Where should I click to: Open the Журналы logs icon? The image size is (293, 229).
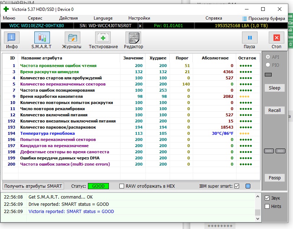[72, 38]
